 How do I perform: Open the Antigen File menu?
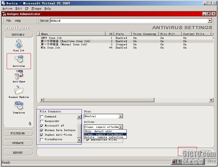coord(9,21)
